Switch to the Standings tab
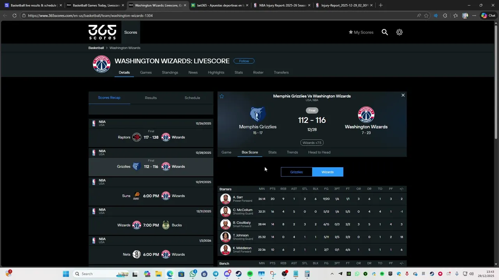 pos(170,72)
